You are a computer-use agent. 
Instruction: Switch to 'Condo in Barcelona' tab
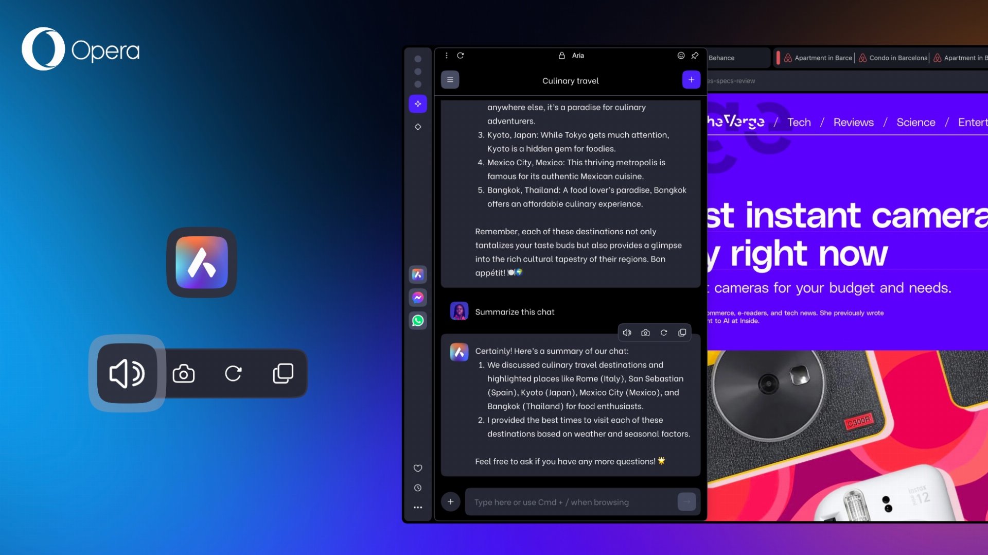pyautogui.click(x=893, y=58)
